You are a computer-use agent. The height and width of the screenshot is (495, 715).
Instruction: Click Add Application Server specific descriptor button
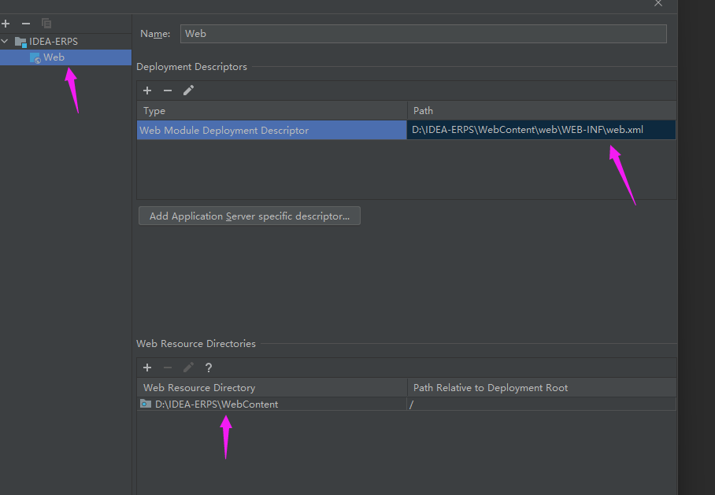249,216
